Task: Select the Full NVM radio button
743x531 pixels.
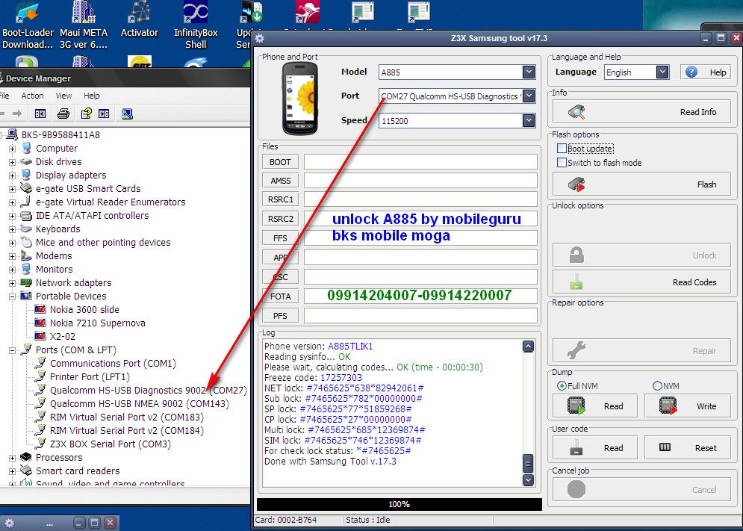Action: (562, 386)
